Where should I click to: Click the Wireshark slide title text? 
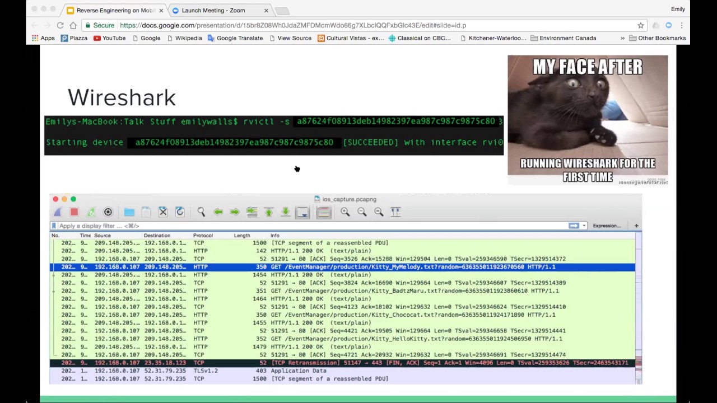pos(122,98)
